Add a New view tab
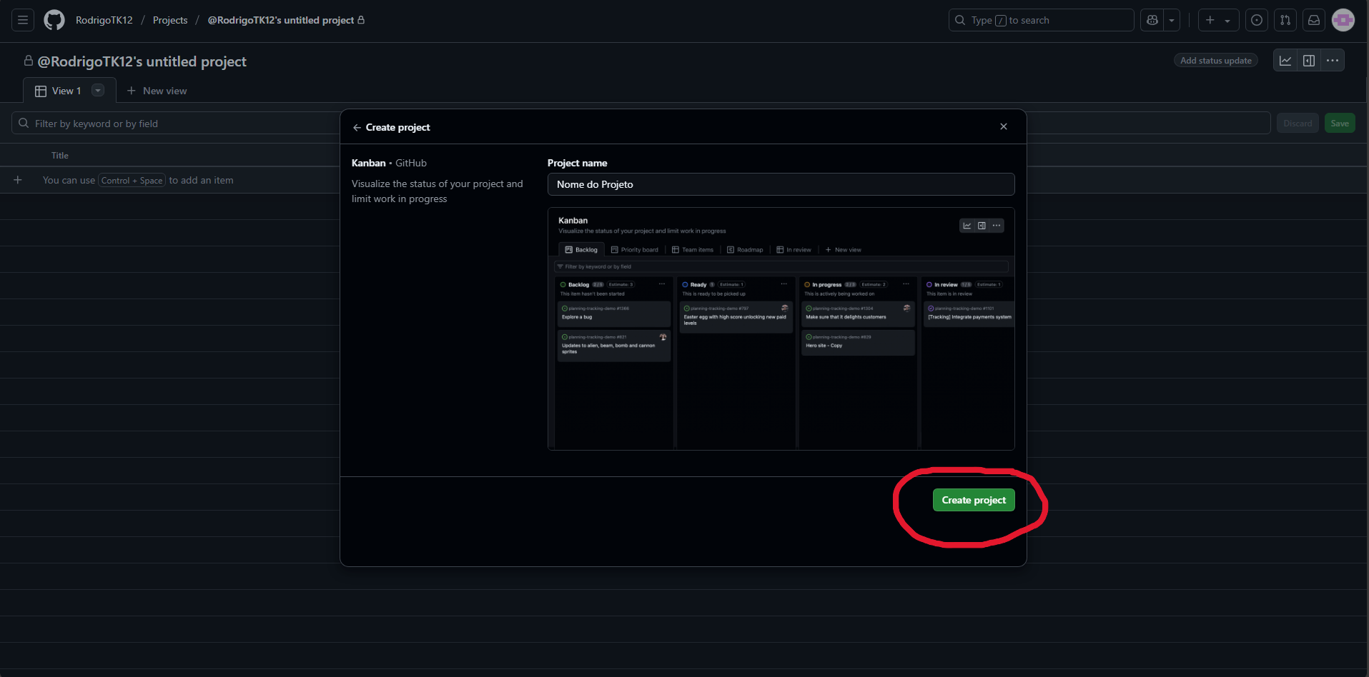Image resolution: width=1369 pixels, height=677 pixels. (x=157, y=91)
